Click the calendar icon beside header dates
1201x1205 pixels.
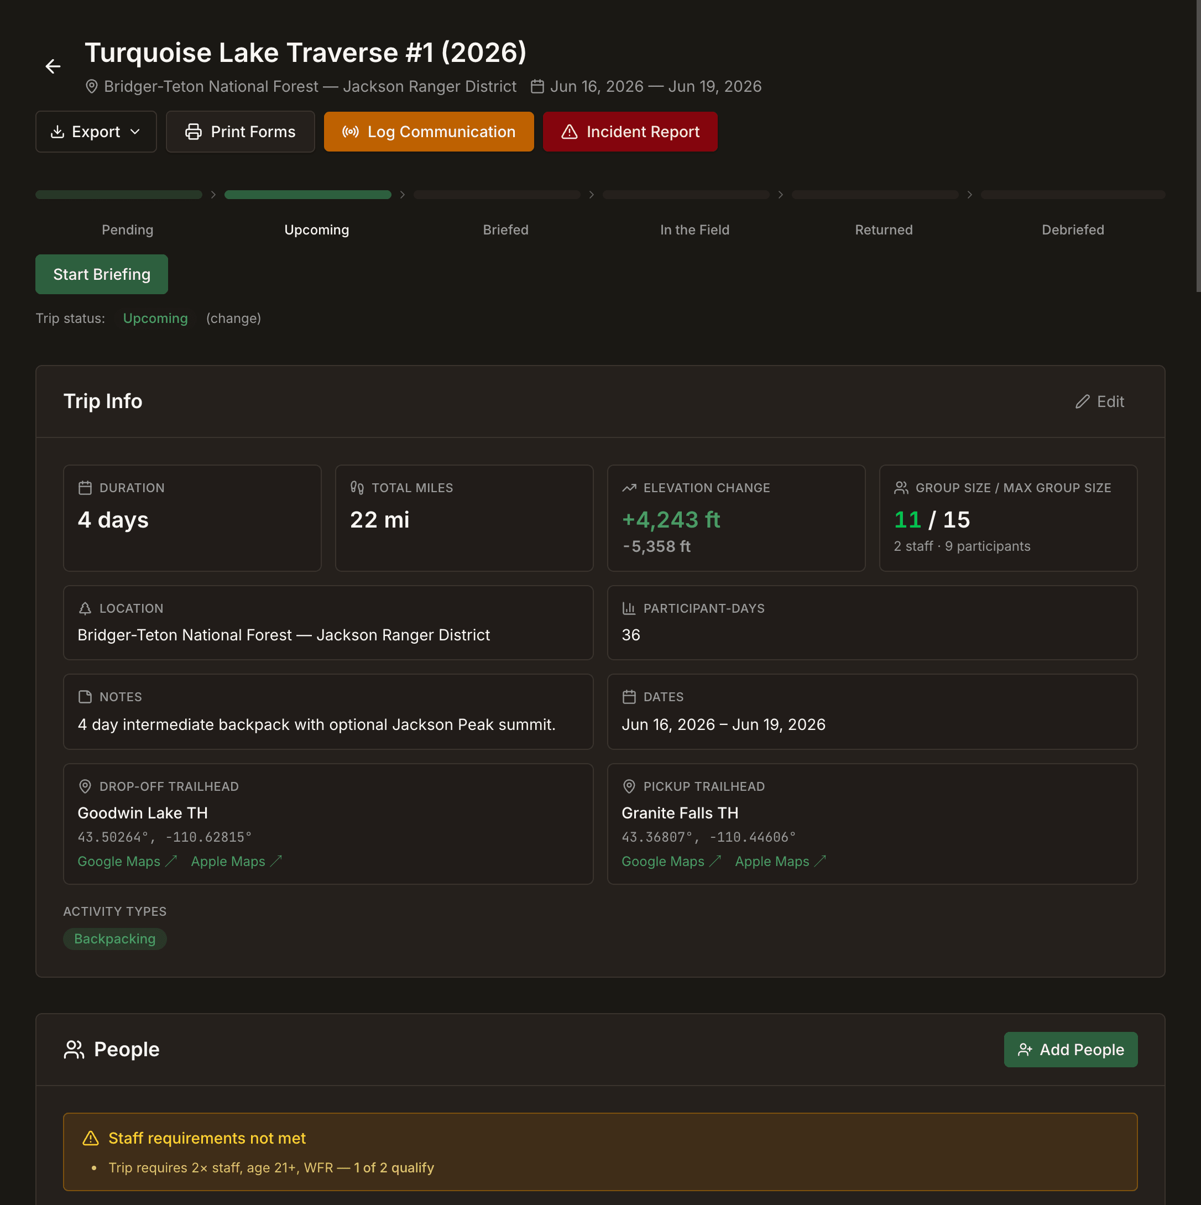pos(537,87)
